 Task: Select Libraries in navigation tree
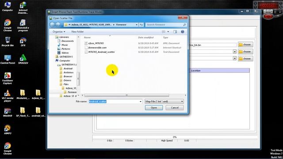click(64, 37)
